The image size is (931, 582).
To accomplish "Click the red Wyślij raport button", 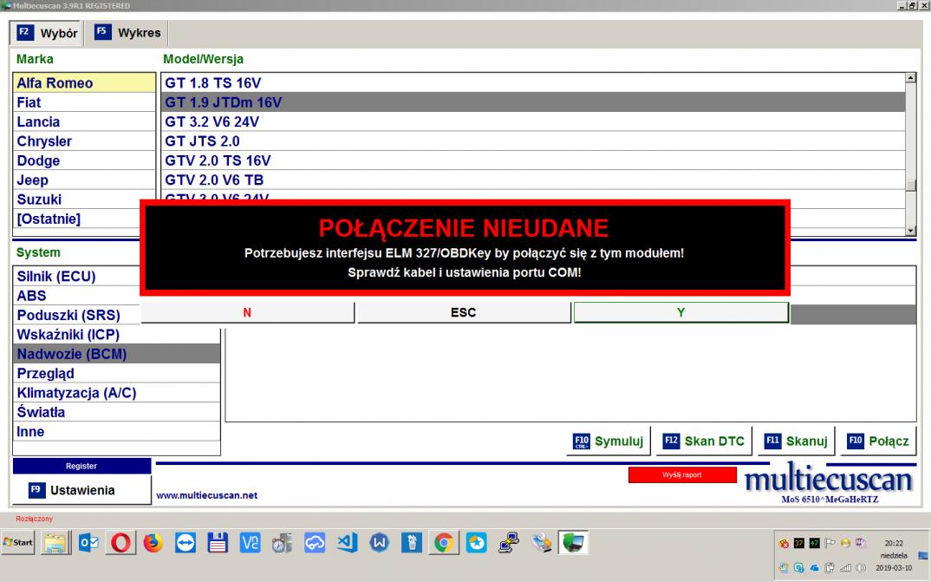I will [681, 474].
